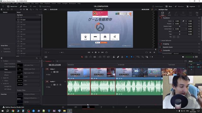Toggle the Cropping section enable switch

161,44
